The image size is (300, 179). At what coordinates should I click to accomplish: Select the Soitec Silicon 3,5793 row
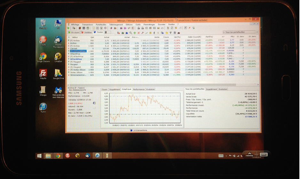(x=162, y=72)
